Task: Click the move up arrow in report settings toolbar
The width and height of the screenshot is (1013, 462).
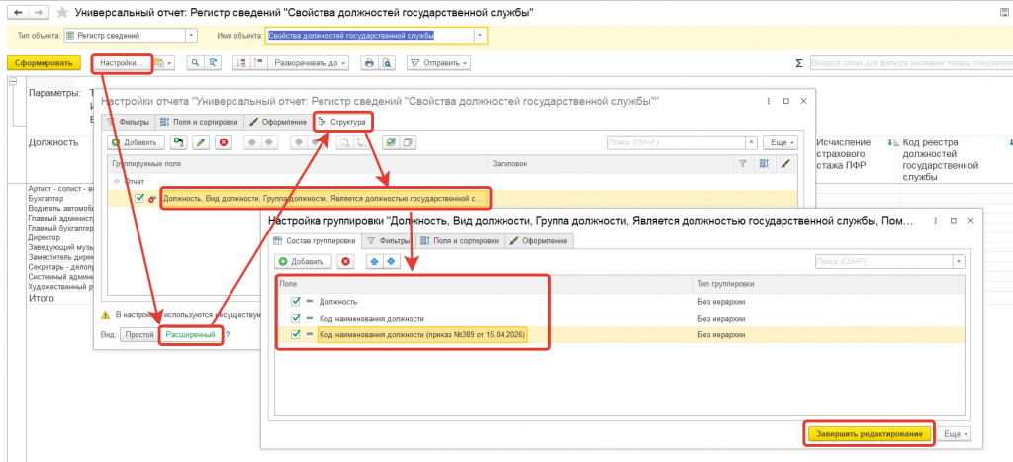Action: 252,142
